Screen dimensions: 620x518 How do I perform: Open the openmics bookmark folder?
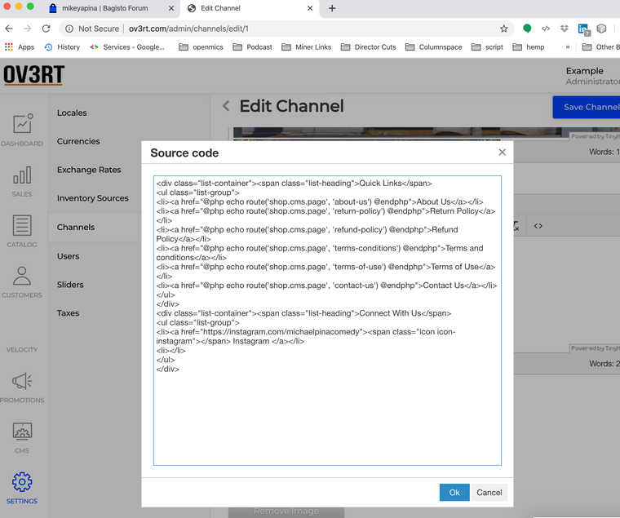[x=201, y=47]
